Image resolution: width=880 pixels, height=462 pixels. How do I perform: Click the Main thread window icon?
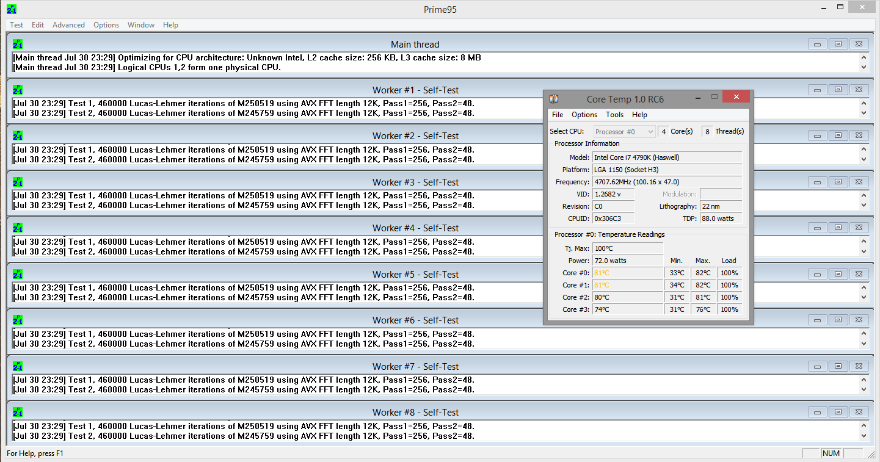click(x=18, y=44)
